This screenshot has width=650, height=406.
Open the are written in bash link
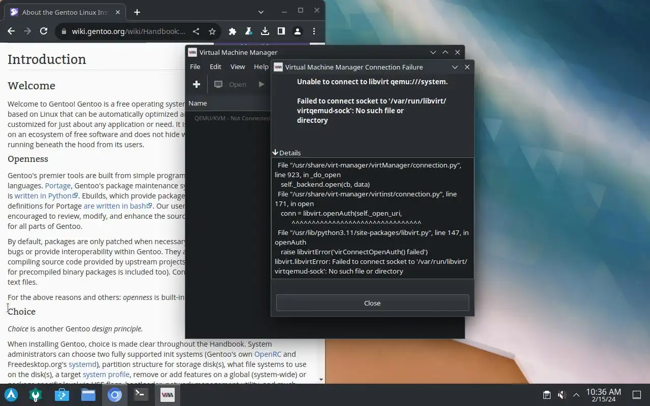click(x=118, y=206)
